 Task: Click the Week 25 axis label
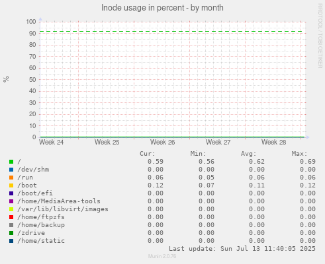[107, 143]
